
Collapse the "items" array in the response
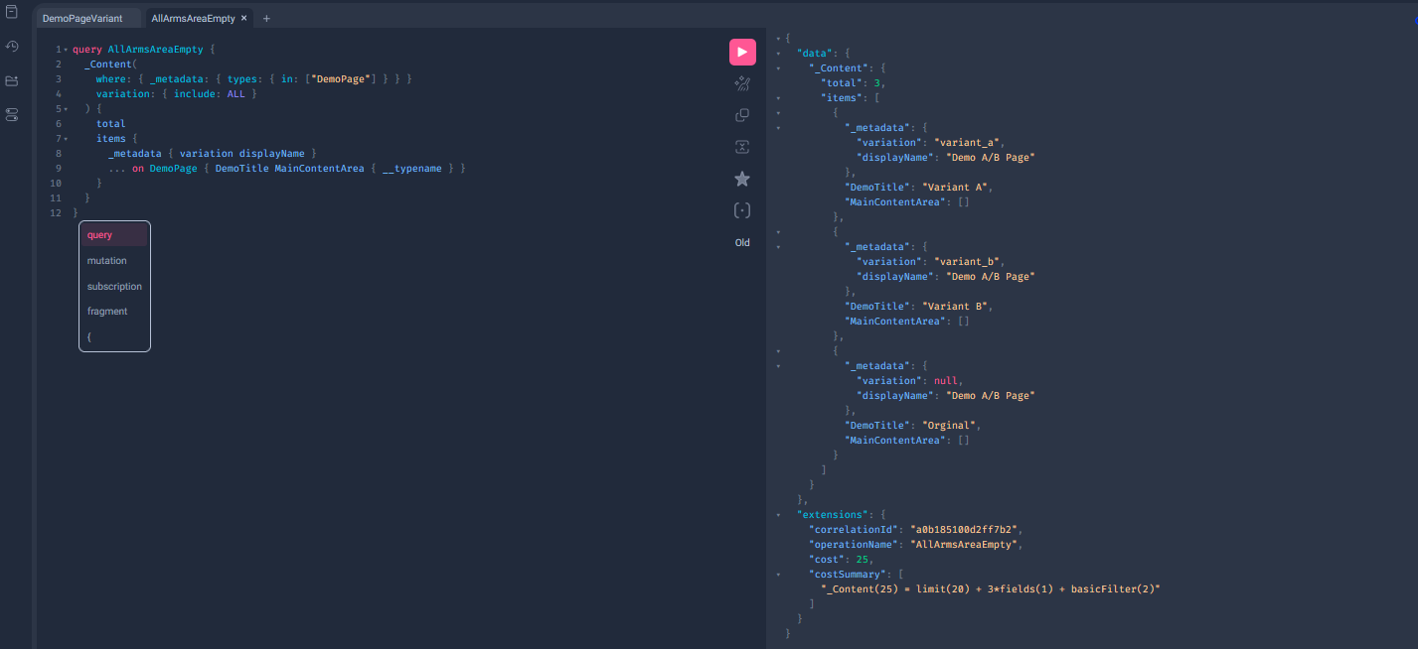(x=779, y=97)
